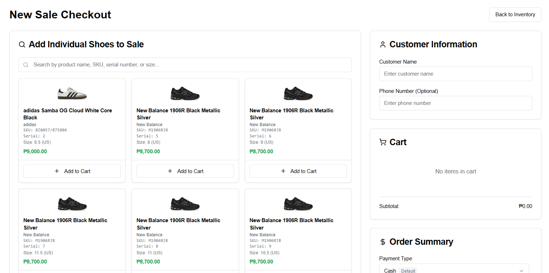Click the dollar icon beside Order Summary
Viewport: 549px width, 273px height.
tap(383, 242)
